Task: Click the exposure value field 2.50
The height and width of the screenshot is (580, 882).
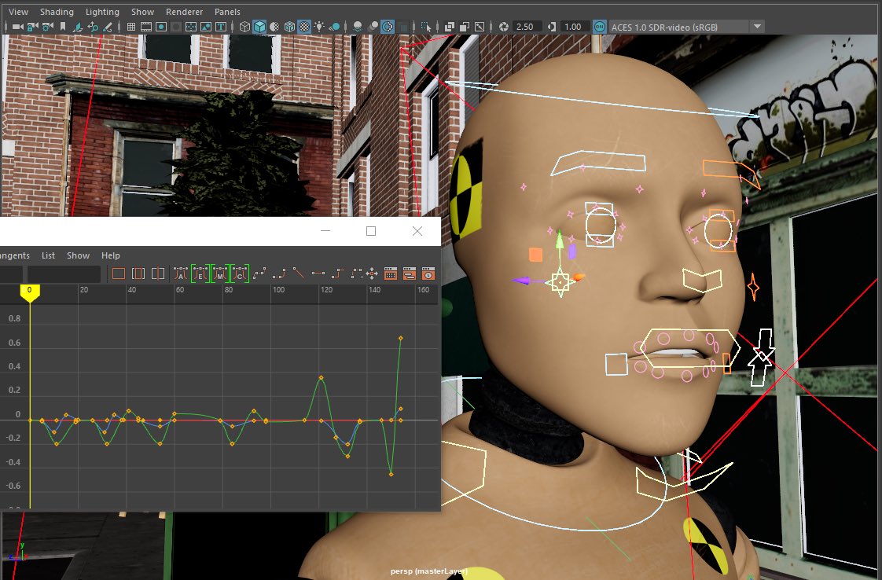Action: tap(527, 27)
